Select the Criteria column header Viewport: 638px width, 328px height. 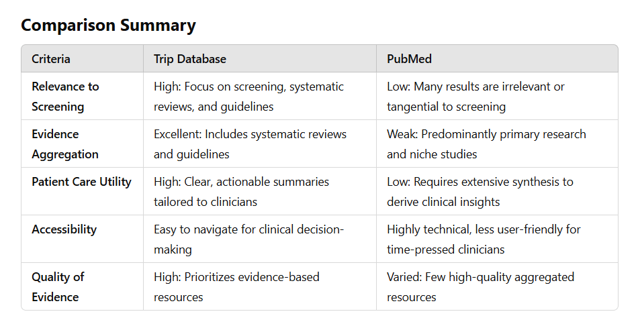[51, 59]
